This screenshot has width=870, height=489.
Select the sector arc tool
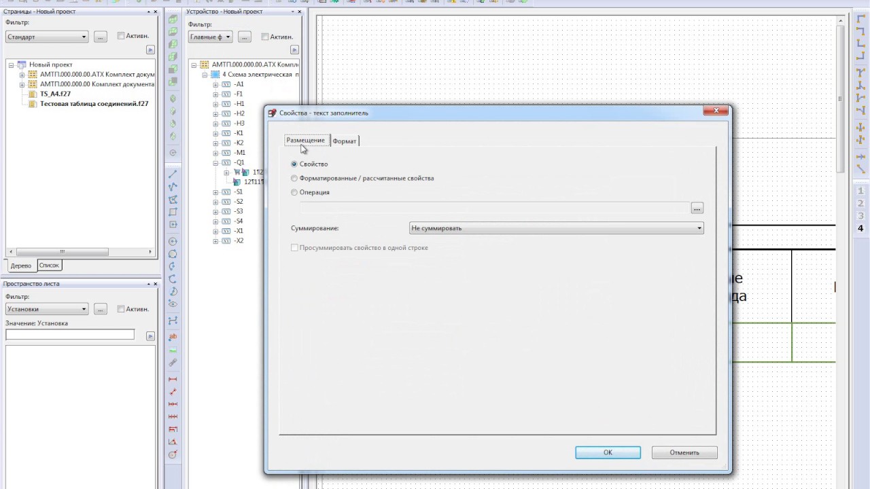pyautogui.click(x=173, y=291)
